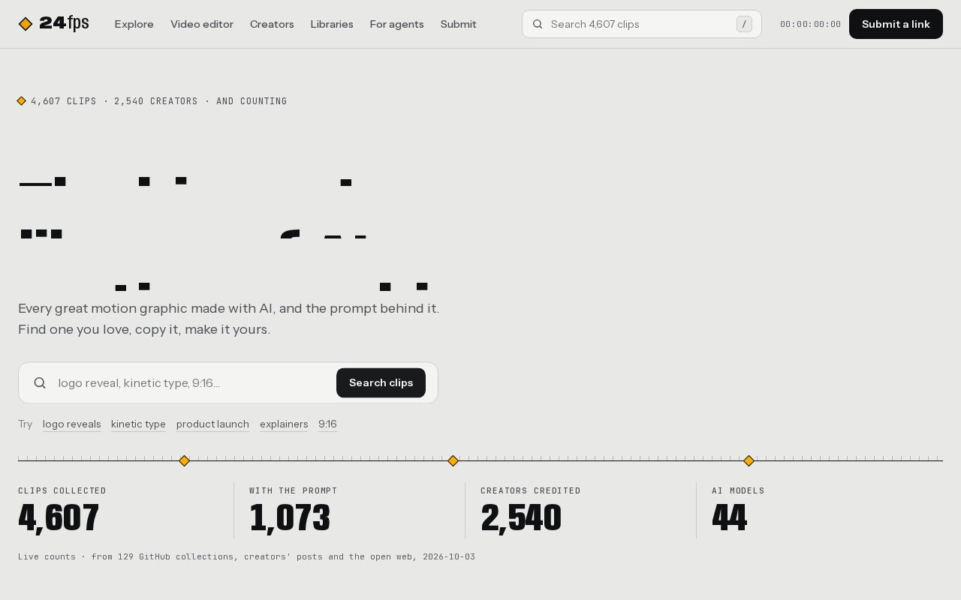
Task: Click the 4,607 clips collected value
Action: [59, 517]
